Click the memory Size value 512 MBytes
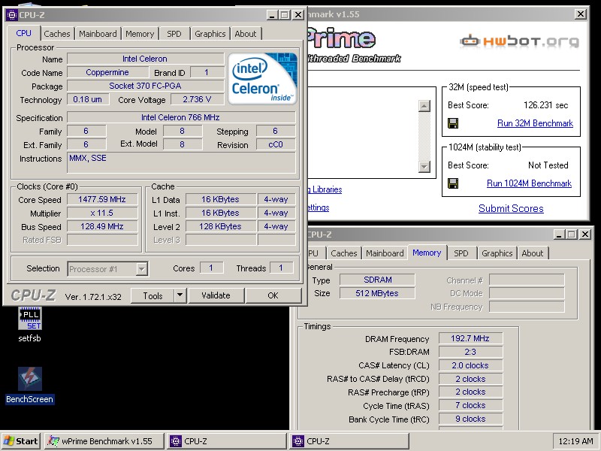Image resolution: width=601 pixels, height=451 pixels. click(378, 293)
